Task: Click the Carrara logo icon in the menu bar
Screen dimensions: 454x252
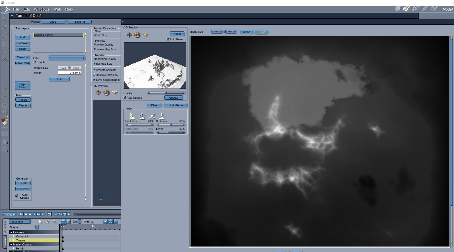Action: 8,9
